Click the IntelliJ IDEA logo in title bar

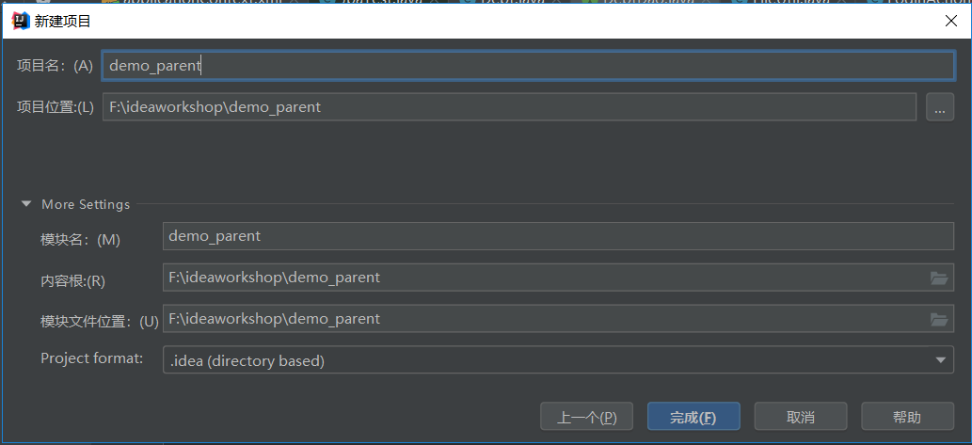(x=21, y=21)
